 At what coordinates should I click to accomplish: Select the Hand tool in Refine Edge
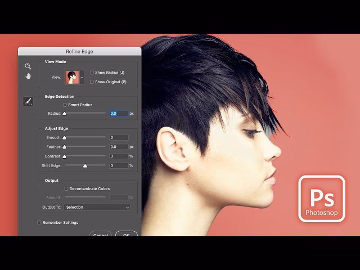[28, 76]
